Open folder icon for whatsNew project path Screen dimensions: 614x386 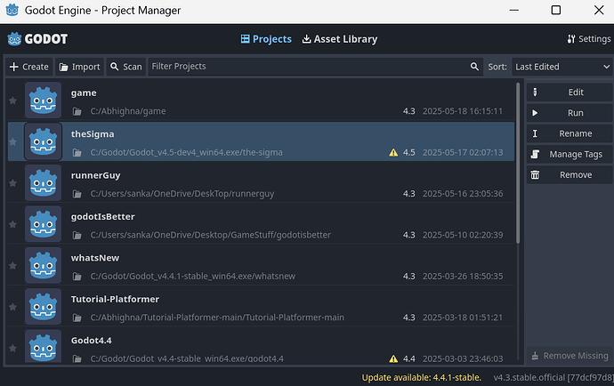(77, 277)
